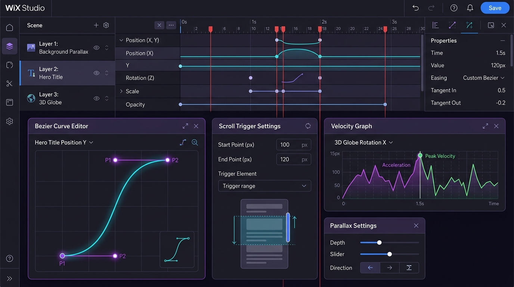Toggle visibility of Layer 2 Hero Title
Screen dimensions: 514x287
coord(96,73)
